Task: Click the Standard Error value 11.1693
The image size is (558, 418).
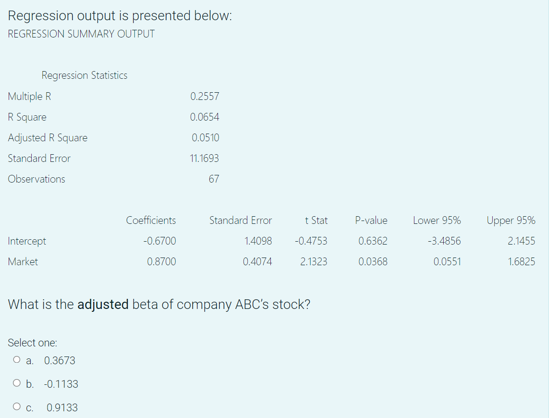Action: coord(205,158)
